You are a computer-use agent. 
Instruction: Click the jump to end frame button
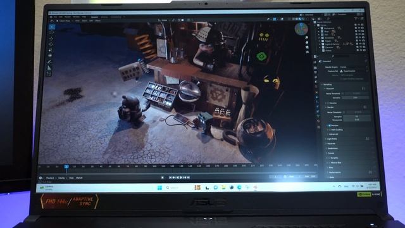click(x=189, y=177)
